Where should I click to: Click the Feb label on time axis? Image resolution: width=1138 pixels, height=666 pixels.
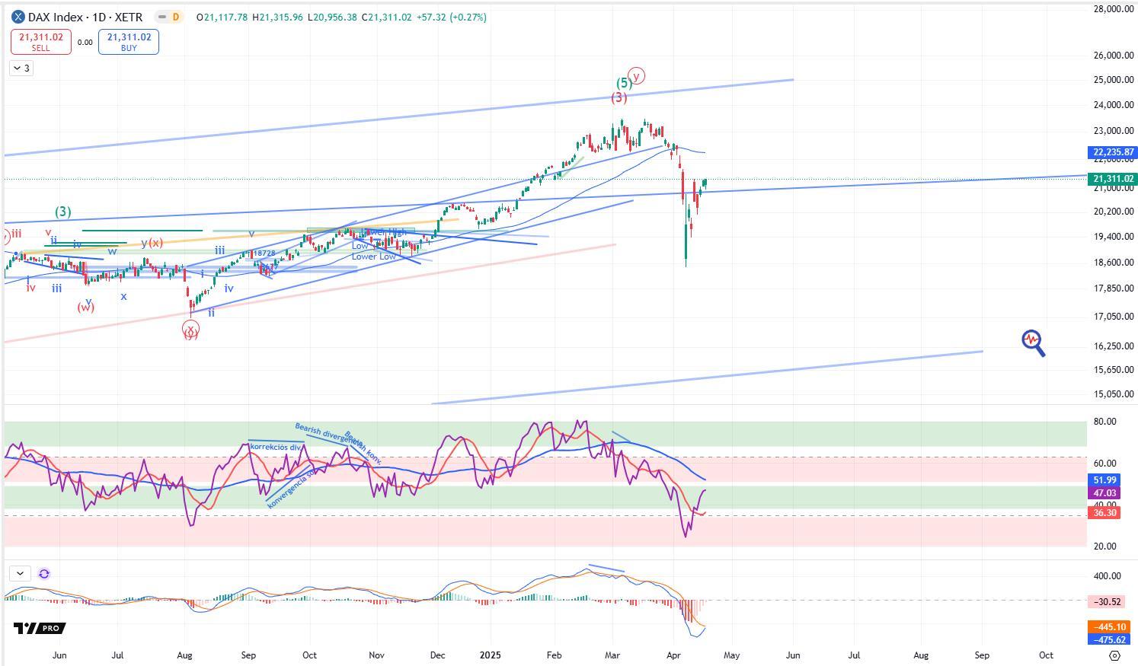[554, 655]
